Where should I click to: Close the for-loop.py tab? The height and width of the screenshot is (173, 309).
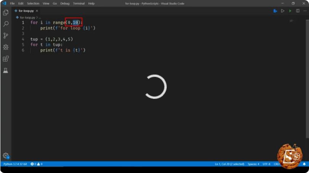point(37,11)
